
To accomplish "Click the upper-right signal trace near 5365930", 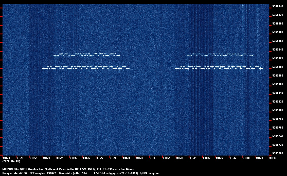I will (x=220, y=55).
